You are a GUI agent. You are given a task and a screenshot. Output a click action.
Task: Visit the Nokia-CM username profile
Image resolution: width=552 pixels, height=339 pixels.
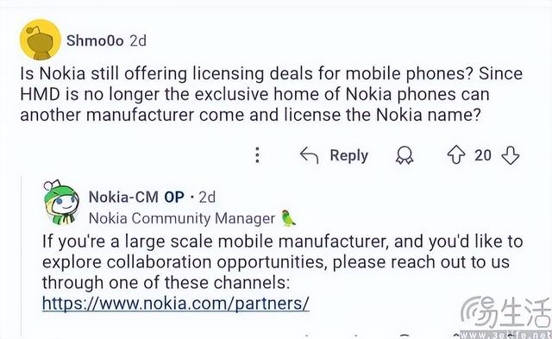point(123,197)
